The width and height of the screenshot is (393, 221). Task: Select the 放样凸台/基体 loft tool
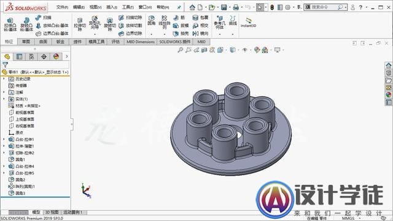[x=52, y=26]
